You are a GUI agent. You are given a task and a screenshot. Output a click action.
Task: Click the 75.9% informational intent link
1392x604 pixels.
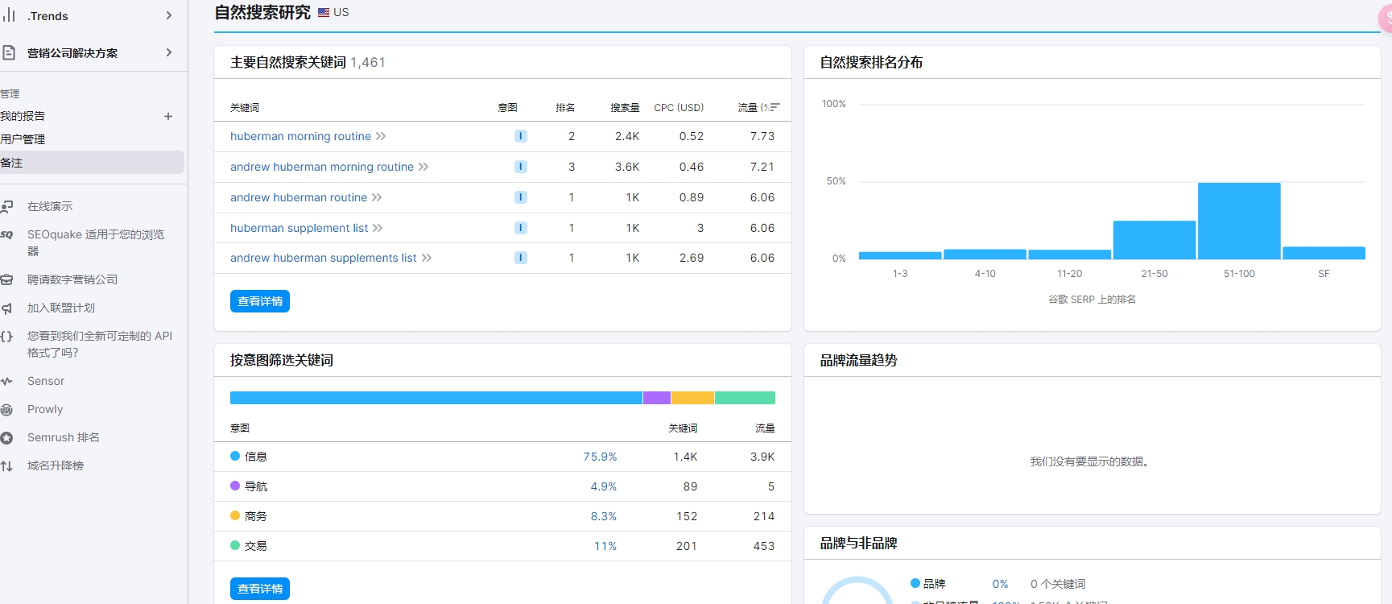click(600, 457)
